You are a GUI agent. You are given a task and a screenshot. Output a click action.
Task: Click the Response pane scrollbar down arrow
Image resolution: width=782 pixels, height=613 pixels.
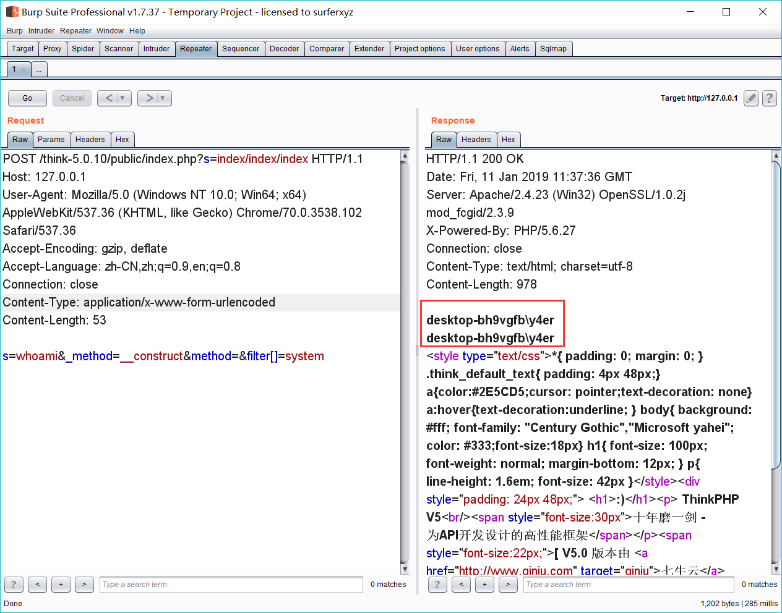(776, 569)
